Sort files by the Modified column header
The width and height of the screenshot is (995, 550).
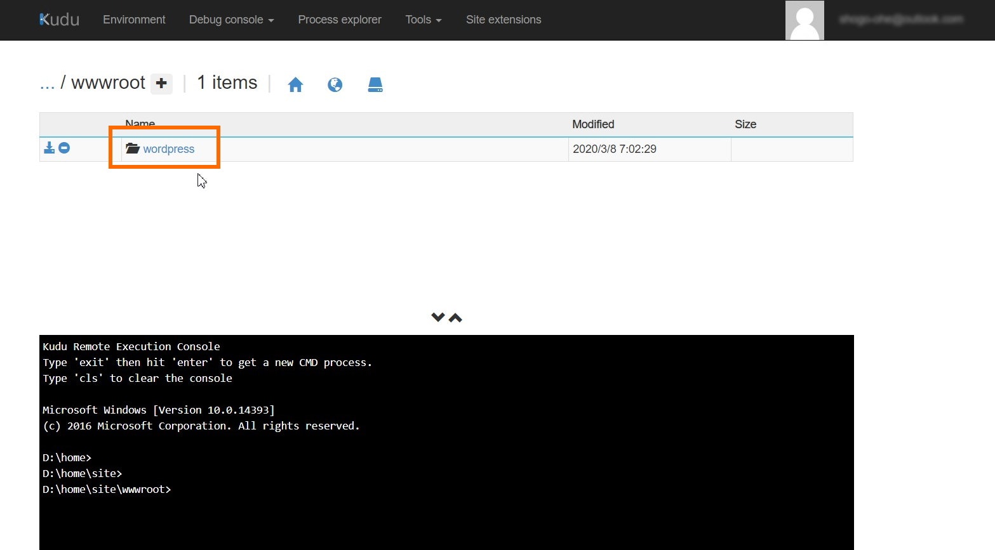(x=592, y=124)
